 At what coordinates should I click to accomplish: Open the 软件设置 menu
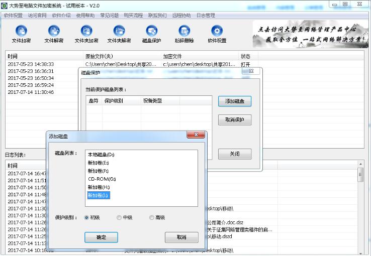(13, 16)
